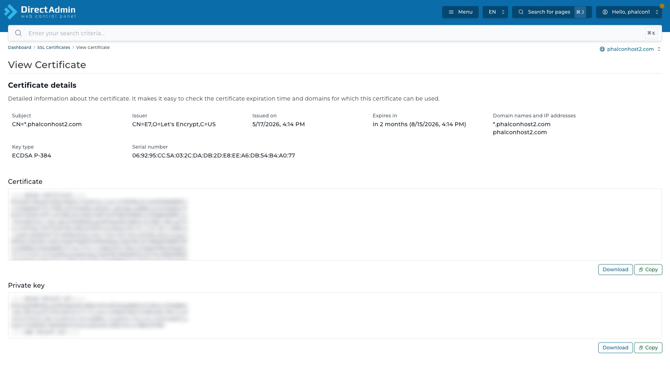Focus the search criteria input field
The image size is (670, 377).
click(x=335, y=33)
